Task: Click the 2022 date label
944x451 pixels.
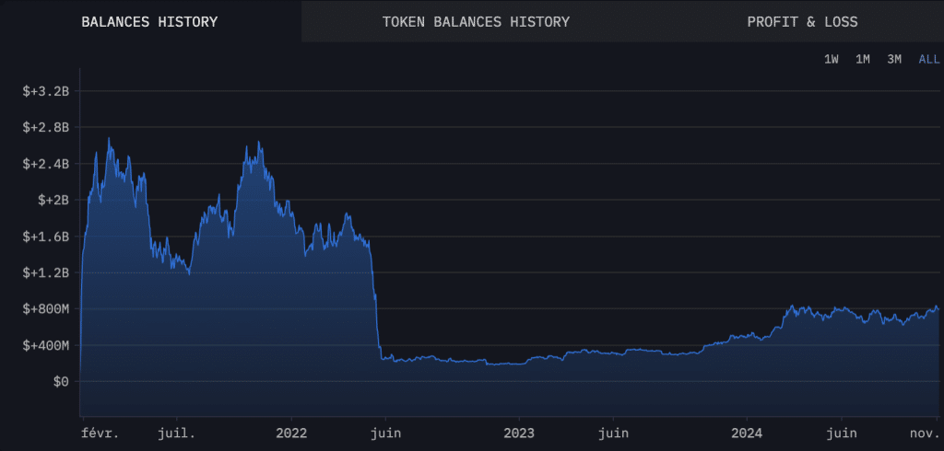Action: tap(291, 433)
